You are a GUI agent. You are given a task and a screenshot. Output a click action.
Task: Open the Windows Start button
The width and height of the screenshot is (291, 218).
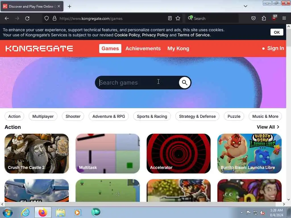point(8,212)
